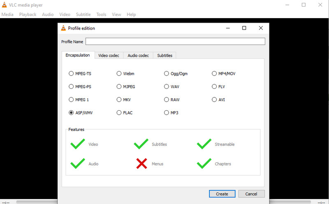Screen dimensions: 329x204
Task: Choose the FLAC radio button
Action: (119, 113)
